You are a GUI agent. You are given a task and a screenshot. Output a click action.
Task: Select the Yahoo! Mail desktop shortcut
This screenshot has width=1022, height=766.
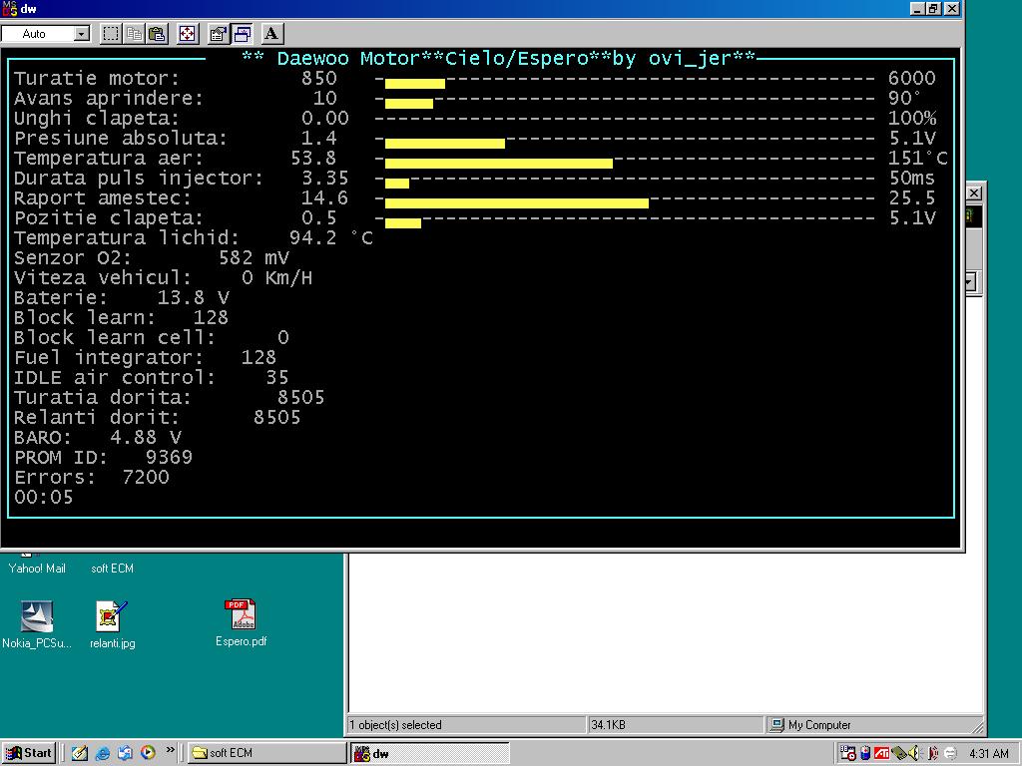tap(37, 568)
